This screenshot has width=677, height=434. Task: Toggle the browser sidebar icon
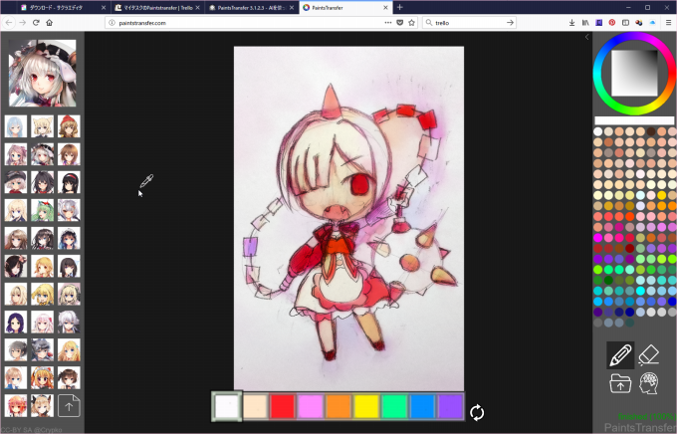pos(625,23)
